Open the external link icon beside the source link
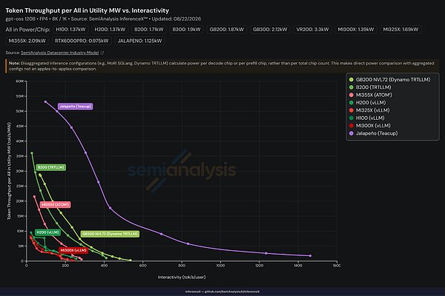The width and height of the screenshot is (445, 296). 102,53
